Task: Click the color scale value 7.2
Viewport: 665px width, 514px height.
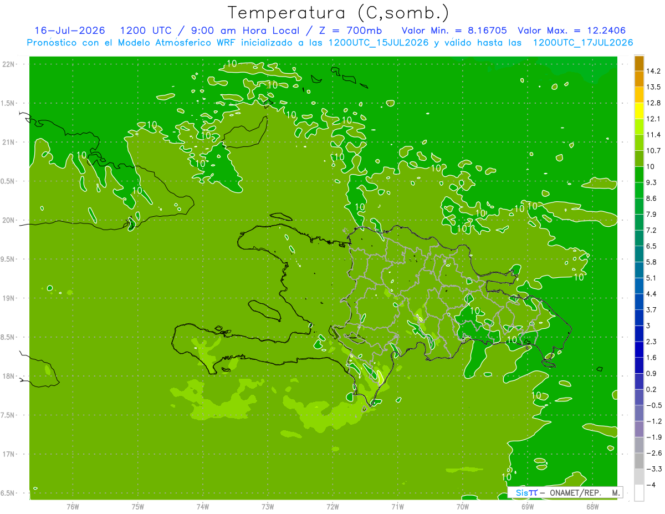Action: pos(652,230)
